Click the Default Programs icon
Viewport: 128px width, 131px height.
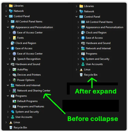point(14,101)
